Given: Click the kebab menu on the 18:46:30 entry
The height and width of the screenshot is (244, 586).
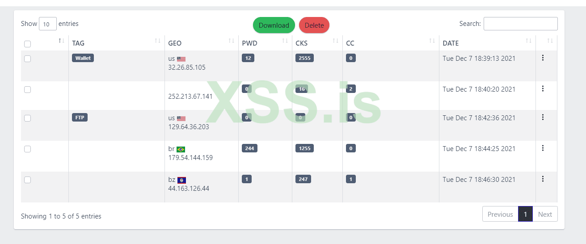Looking at the screenshot, I should [x=543, y=179].
